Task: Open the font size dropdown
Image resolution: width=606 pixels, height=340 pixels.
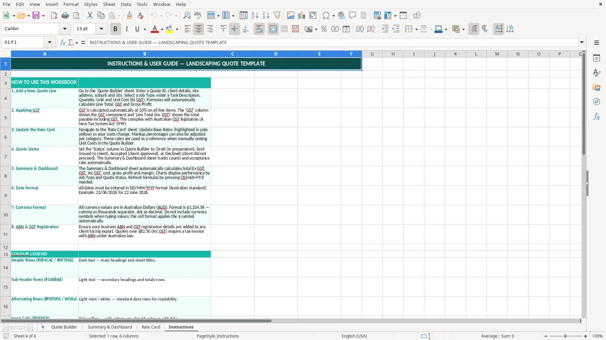Action: click(x=101, y=29)
